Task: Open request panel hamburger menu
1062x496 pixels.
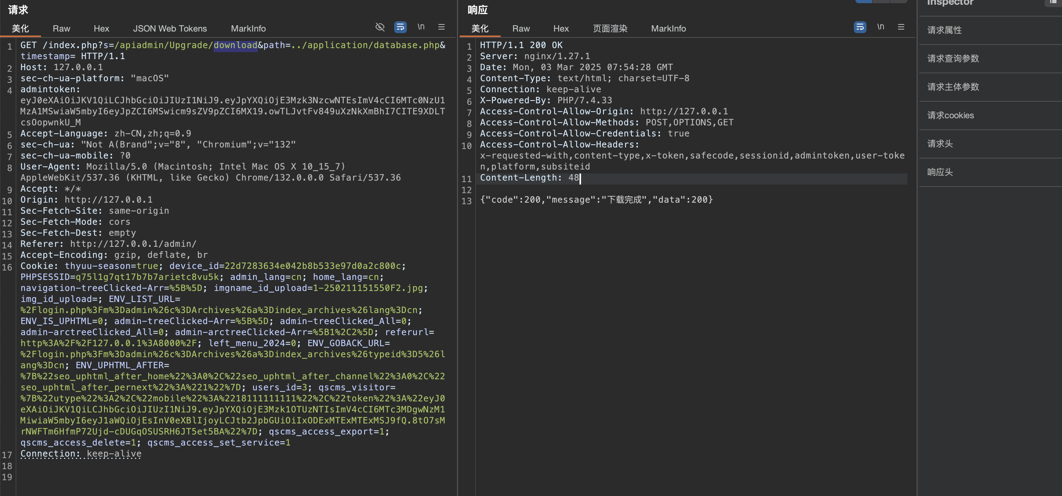Action: pos(441,27)
